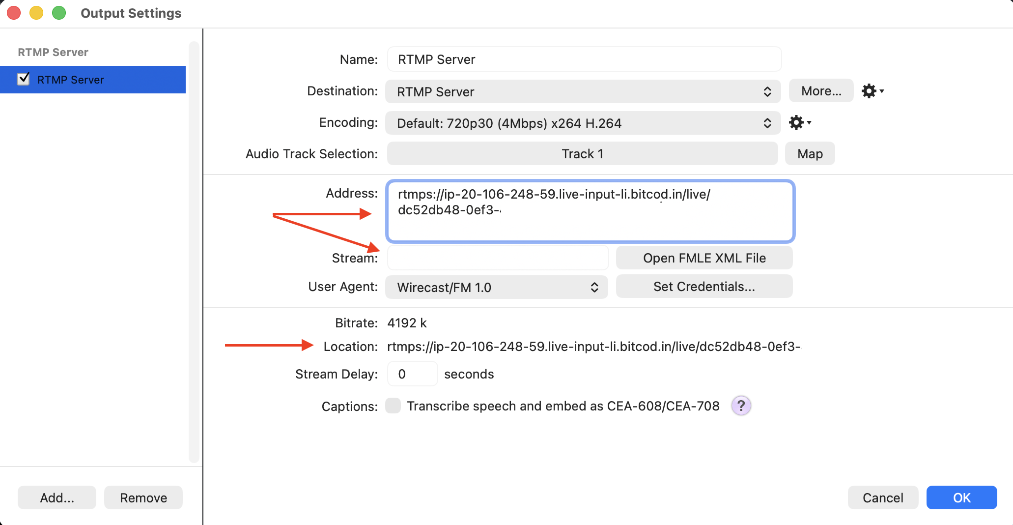Click Open FMLE XML File button
Viewport: 1013px width, 525px height.
pyautogui.click(x=704, y=258)
